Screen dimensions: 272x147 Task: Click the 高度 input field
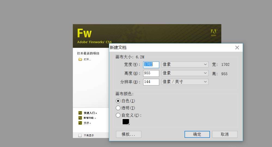click(151, 73)
